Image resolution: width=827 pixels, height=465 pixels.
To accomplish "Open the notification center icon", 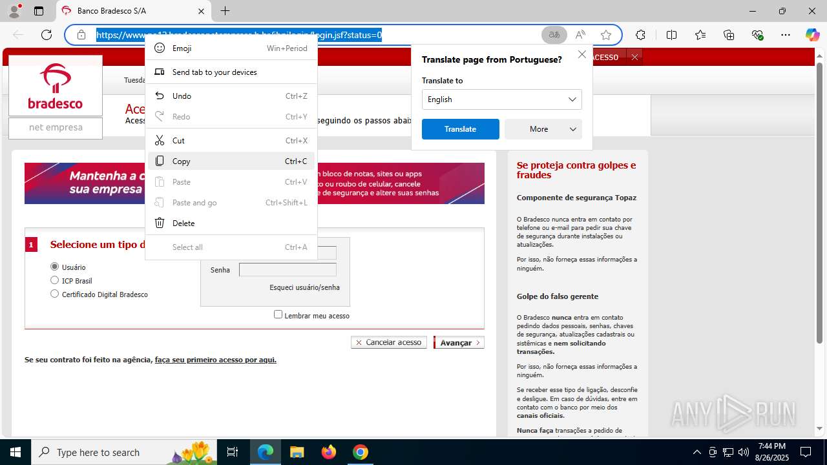I will [x=806, y=452].
